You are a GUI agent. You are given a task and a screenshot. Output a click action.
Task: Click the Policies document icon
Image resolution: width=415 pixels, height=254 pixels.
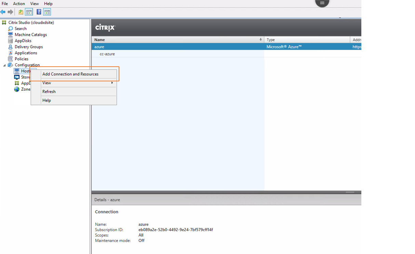click(x=11, y=59)
